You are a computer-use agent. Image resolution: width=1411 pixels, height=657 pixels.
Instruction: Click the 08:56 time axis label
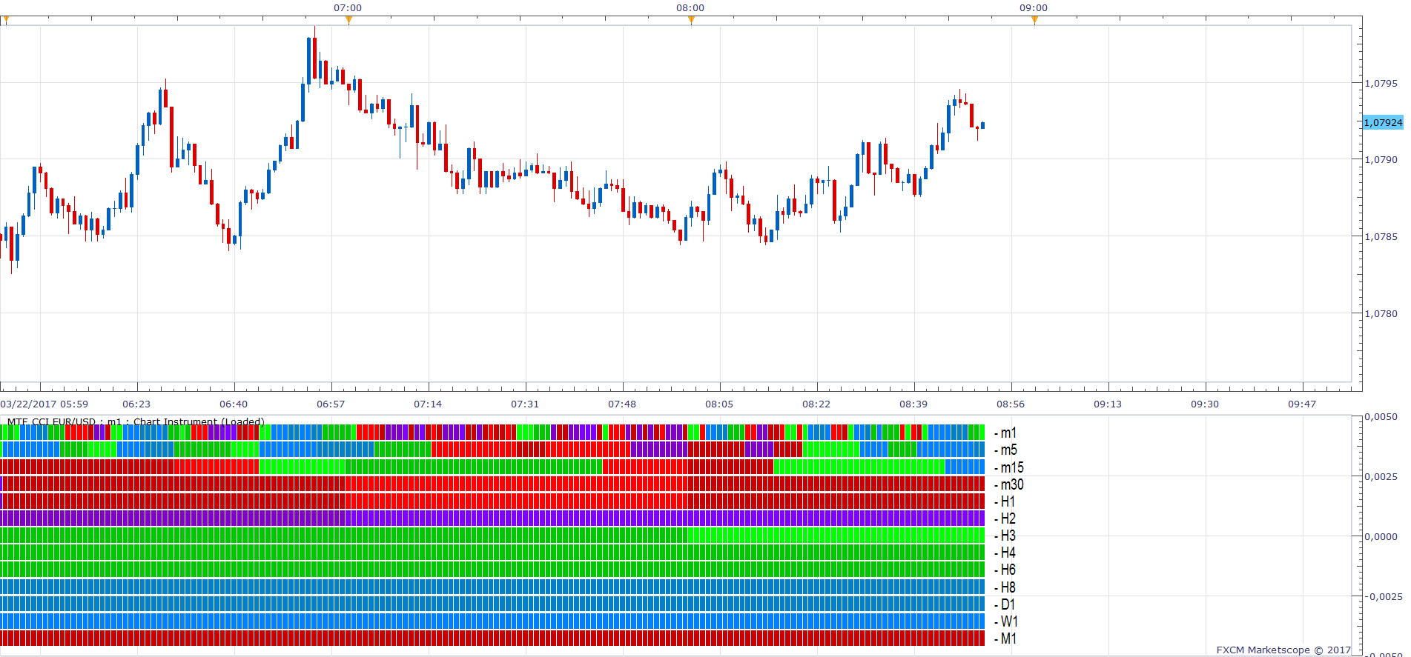(x=1011, y=404)
